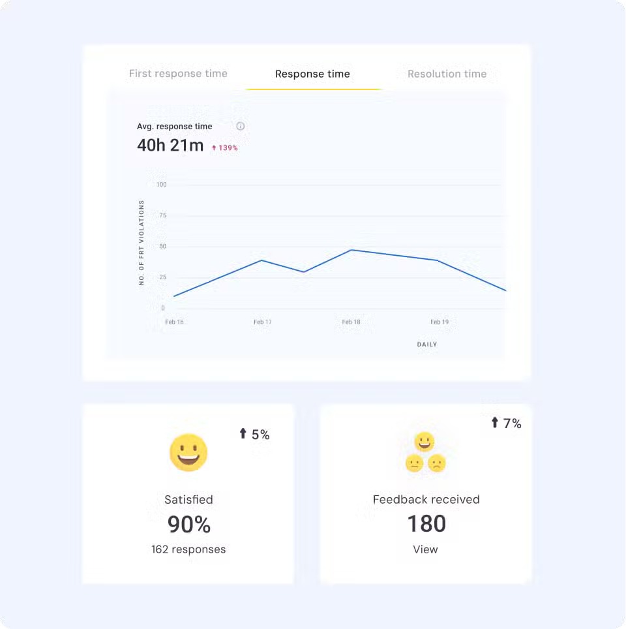Click the 5% upward trend arrow
Image resolution: width=626 pixels, height=629 pixels.
(x=244, y=433)
